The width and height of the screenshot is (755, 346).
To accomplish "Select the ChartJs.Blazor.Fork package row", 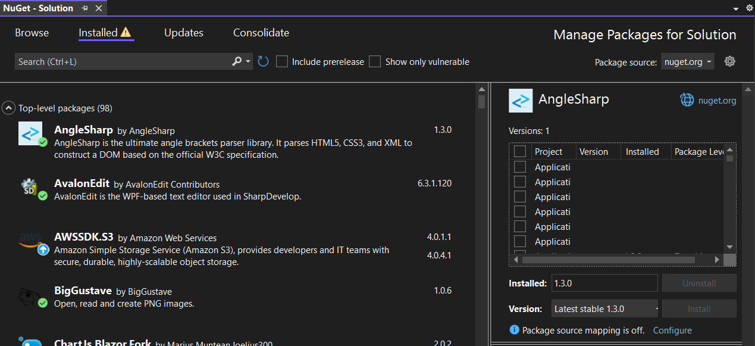I will tap(238, 341).
